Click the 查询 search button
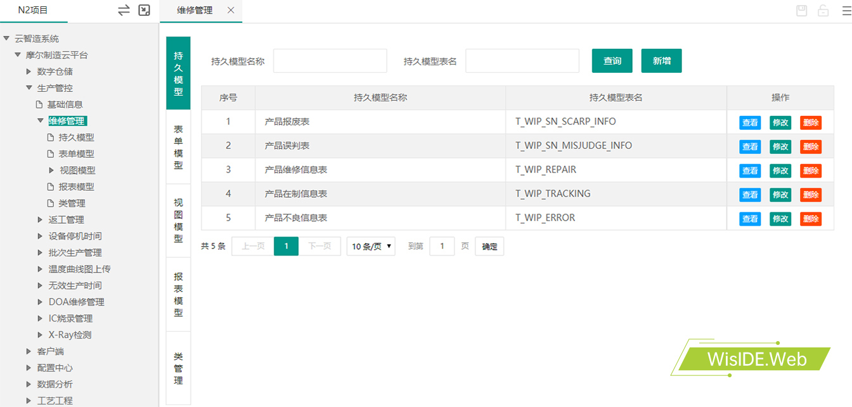The width and height of the screenshot is (852, 407). tap(612, 61)
